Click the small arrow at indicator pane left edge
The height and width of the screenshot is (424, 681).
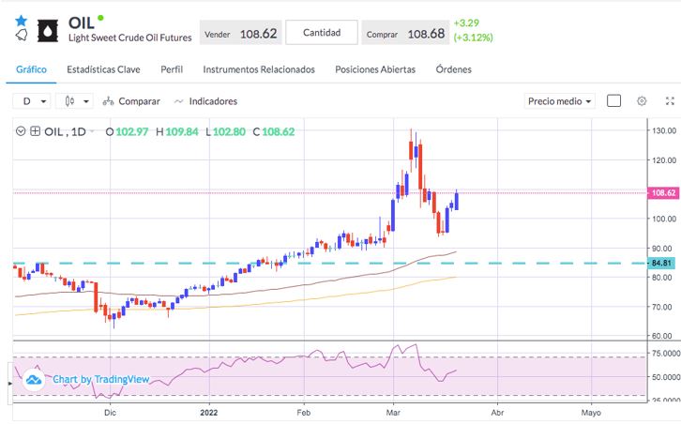coord(10,384)
